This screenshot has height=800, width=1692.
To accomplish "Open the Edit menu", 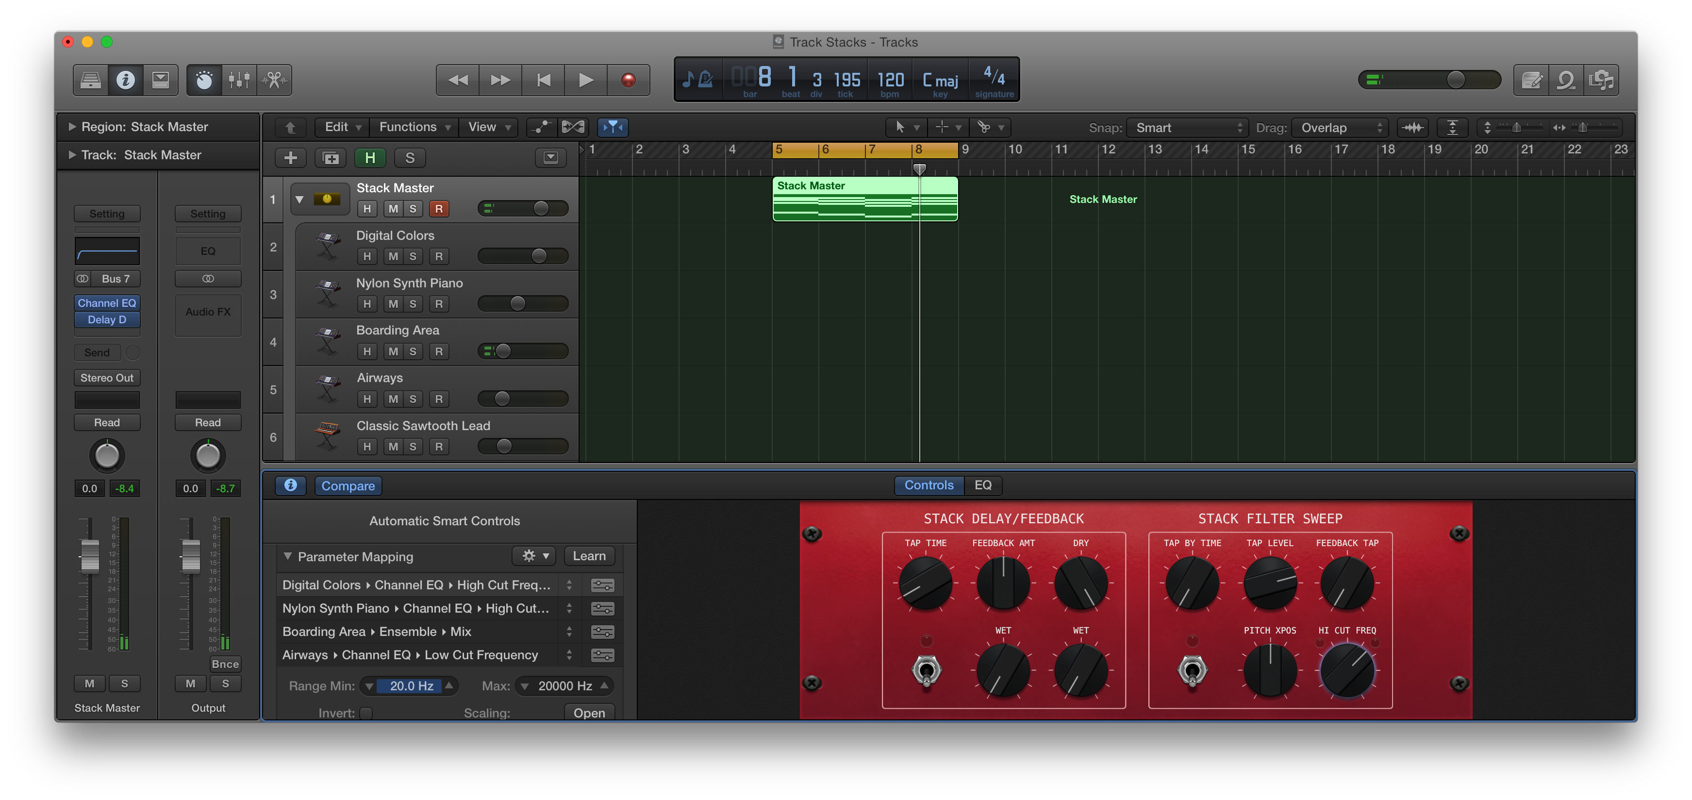I will (x=343, y=127).
